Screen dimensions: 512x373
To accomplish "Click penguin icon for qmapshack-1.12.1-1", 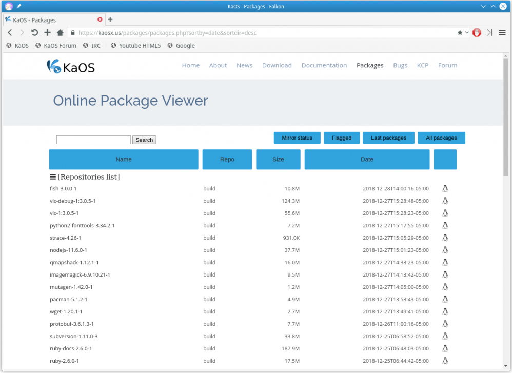I will tap(445, 262).
